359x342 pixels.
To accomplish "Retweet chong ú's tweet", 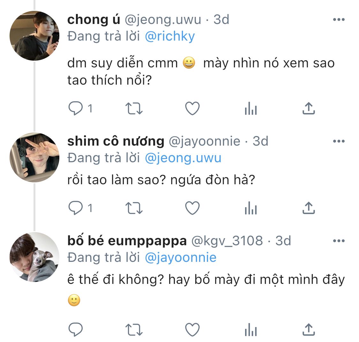I will [x=134, y=109].
